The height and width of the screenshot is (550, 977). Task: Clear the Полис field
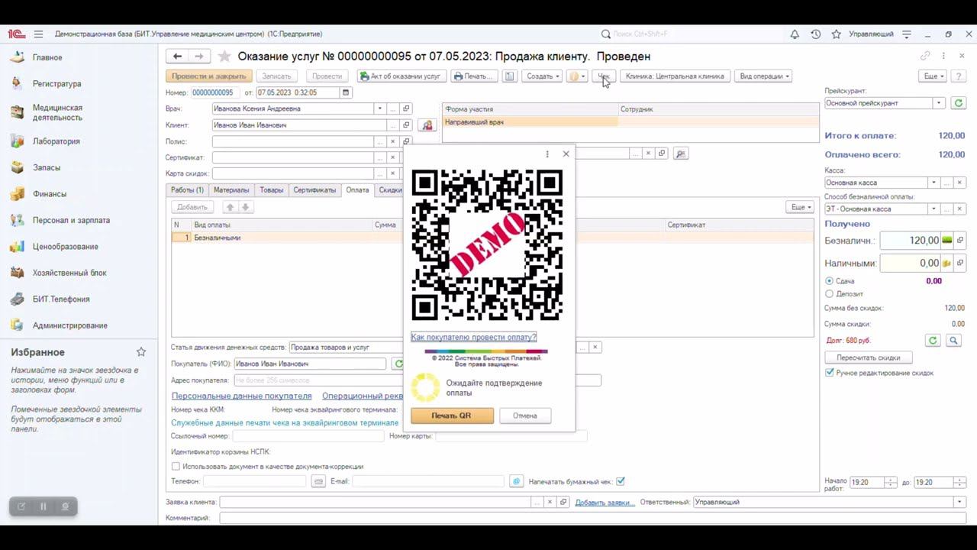tap(393, 141)
